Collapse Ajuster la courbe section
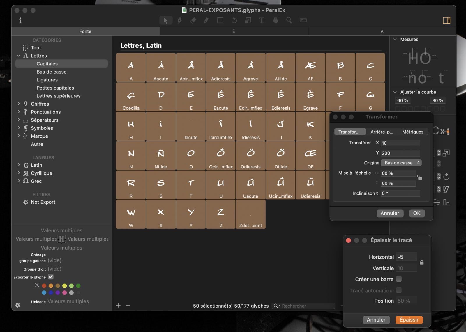The image size is (466, 332). pos(395,92)
